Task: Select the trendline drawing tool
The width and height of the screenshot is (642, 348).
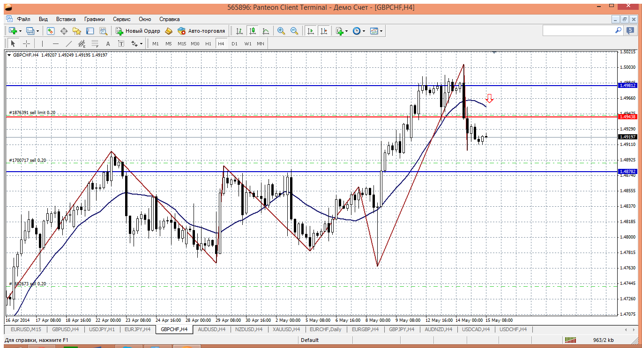Action: pos(69,43)
